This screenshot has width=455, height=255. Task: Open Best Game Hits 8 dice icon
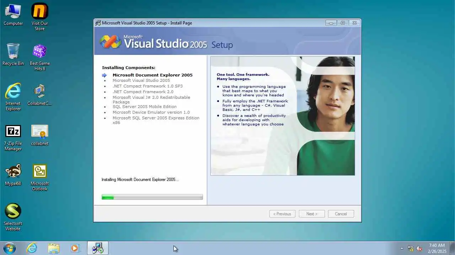[39, 57]
